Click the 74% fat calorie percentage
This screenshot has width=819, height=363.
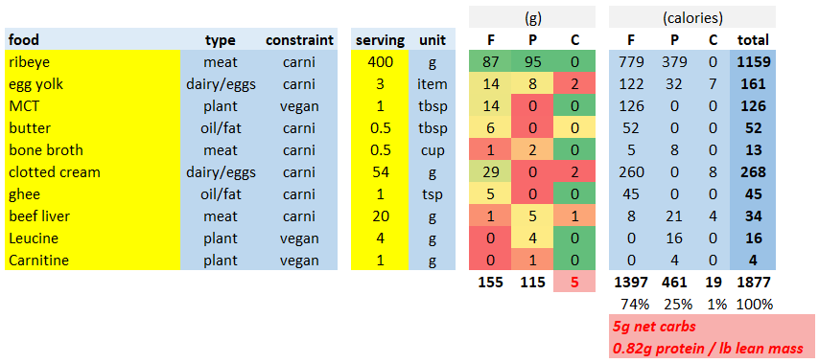point(633,304)
